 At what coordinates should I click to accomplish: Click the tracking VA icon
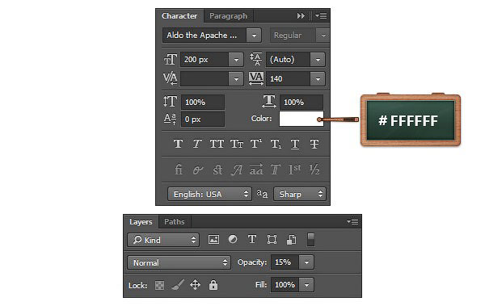[x=256, y=78]
